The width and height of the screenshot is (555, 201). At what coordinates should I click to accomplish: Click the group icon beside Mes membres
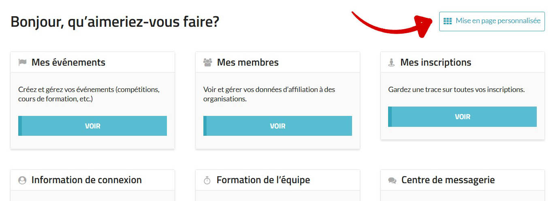[x=208, y=62]
